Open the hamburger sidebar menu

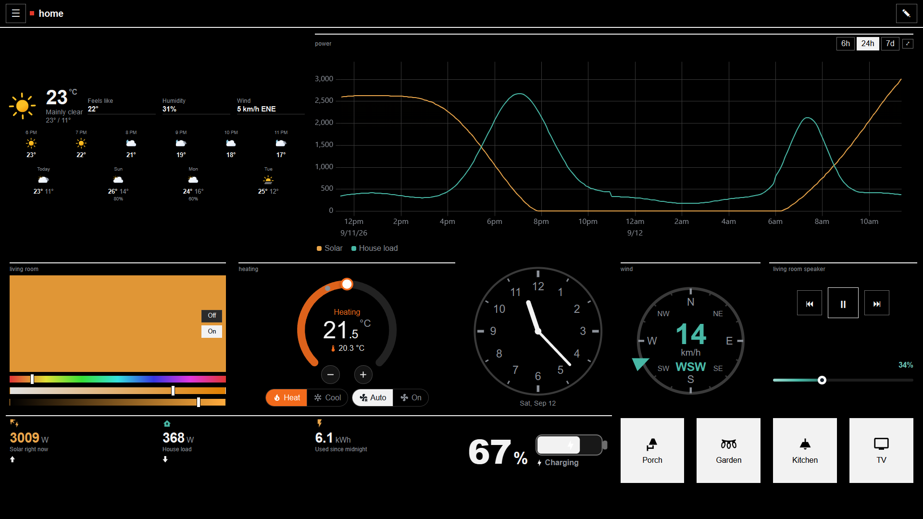click(16, 13)
